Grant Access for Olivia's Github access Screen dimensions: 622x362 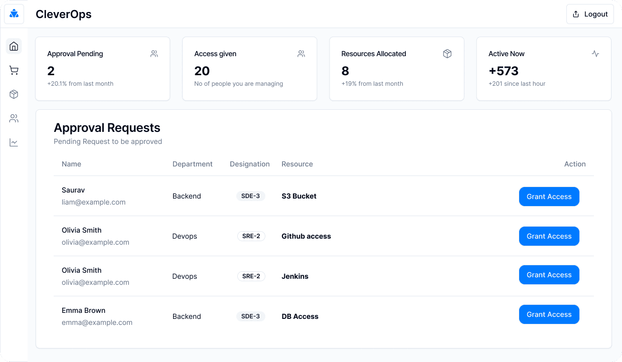549,236
